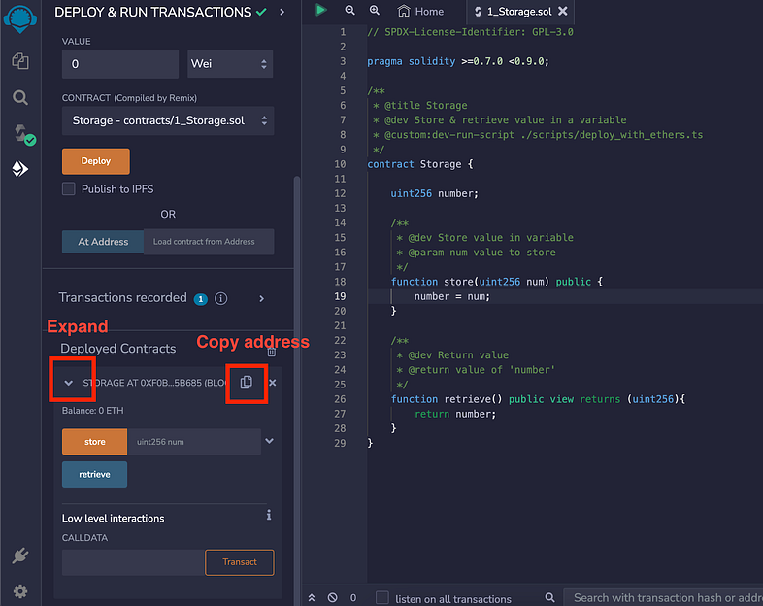763x606 pixels.
Task: Toggle Publish to IPFS checkbox
Action: pos(69,188)
